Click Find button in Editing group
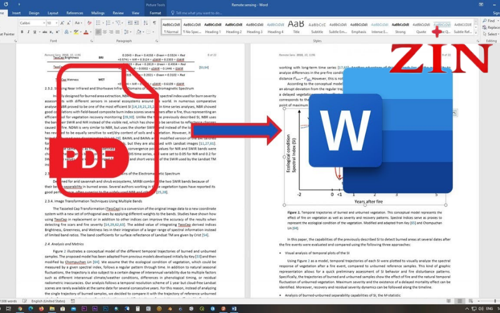500x313 pixels. (490, 21)
